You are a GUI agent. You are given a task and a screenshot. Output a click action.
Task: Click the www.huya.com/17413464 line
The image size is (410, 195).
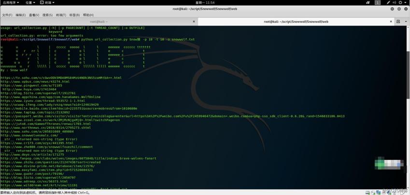pos(29,89)
